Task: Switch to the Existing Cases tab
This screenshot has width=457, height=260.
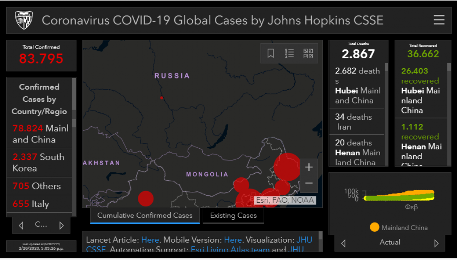Action: 233,216
